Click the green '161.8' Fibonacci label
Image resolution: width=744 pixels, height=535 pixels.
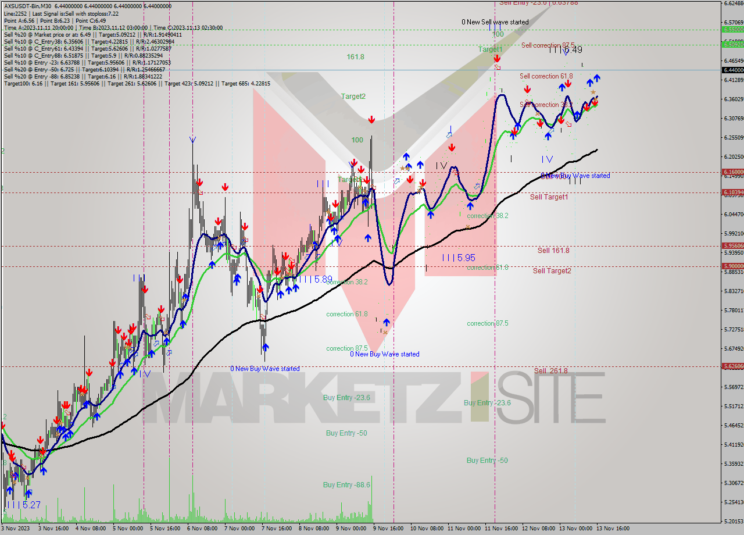[355, 57]
